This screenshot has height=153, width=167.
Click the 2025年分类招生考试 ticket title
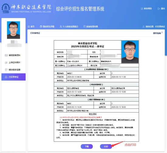(x=87, y=47)
